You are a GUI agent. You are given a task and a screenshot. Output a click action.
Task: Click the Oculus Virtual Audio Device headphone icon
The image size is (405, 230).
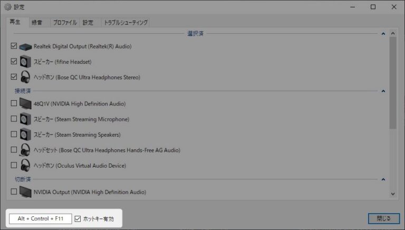26,166
